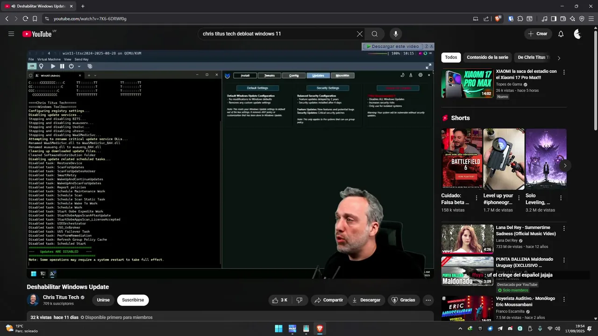This screenshot has height=336, width=598.
Task: Toggle the Brave sidebar panel icon
Action: 554,19
